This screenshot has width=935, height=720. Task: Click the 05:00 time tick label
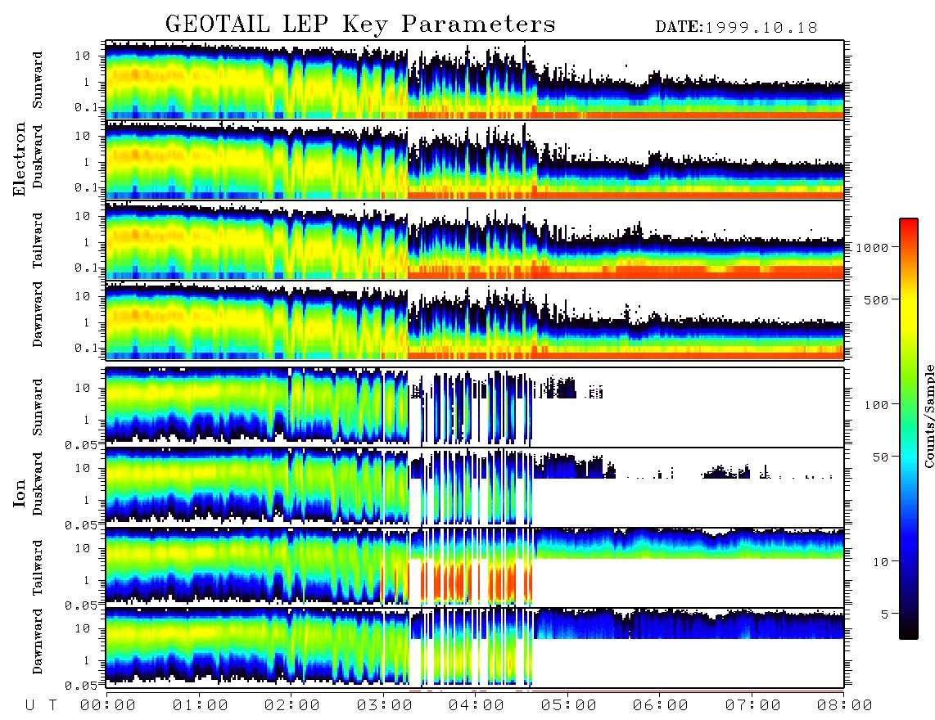pyautogui.click(x=569, y=706)
